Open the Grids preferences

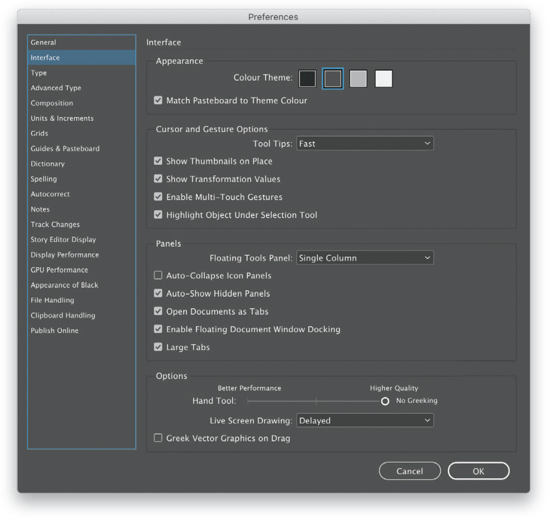pos(81,133)
